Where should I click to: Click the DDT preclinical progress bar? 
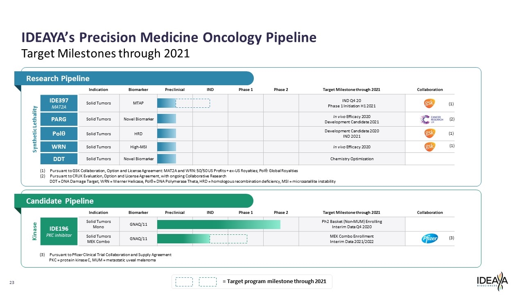(167, 159)
